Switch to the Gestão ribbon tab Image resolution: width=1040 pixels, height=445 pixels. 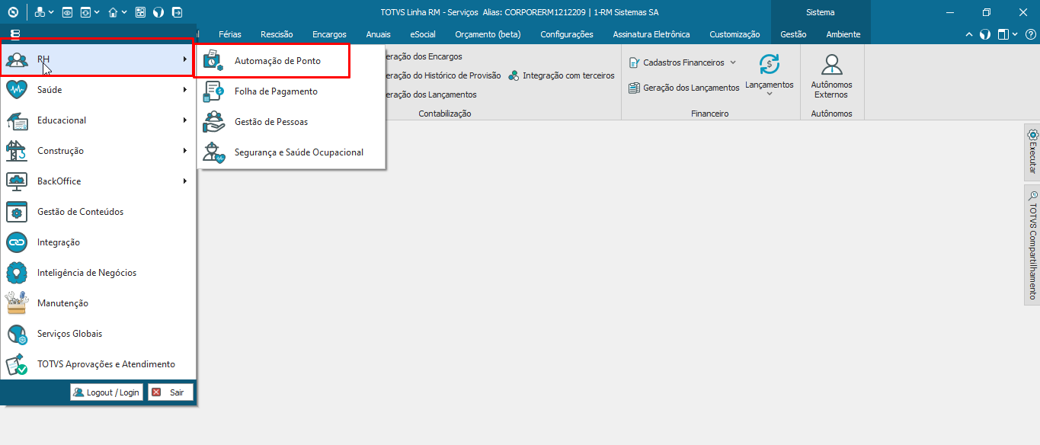[793, 34]
